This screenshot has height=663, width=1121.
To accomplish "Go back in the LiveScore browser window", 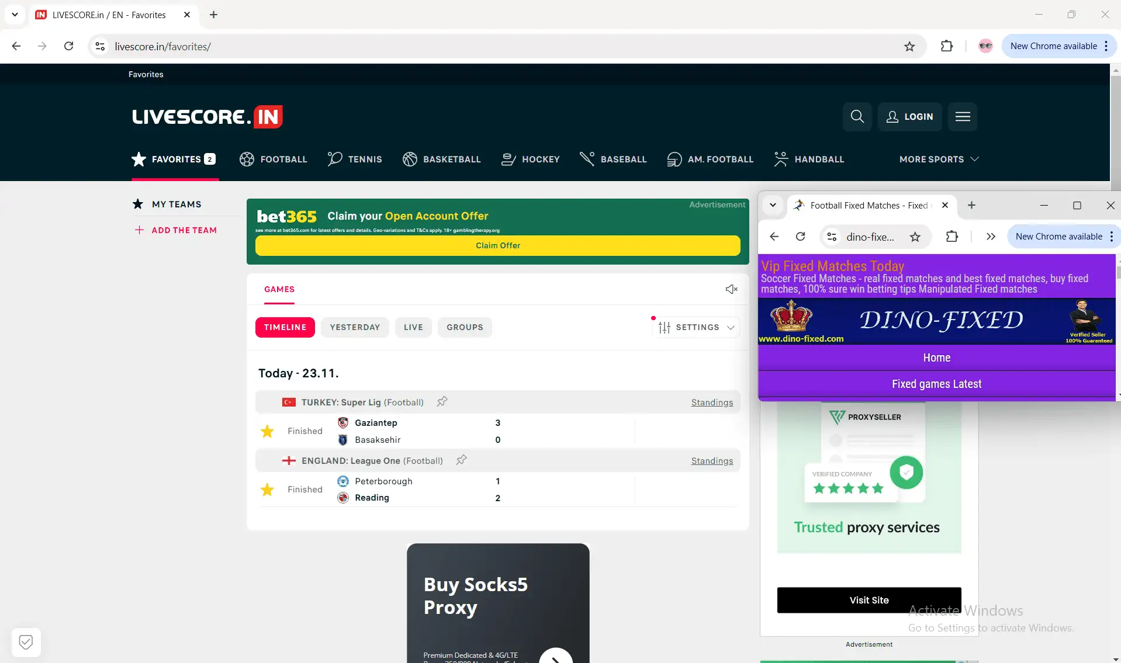I will pyautogui.click(x=16, y=46).
